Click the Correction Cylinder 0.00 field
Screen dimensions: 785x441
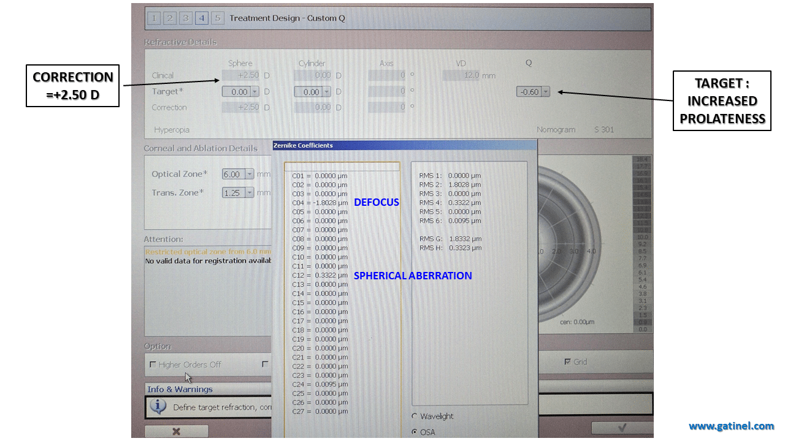pyautogui.click(x=313, y=107)
